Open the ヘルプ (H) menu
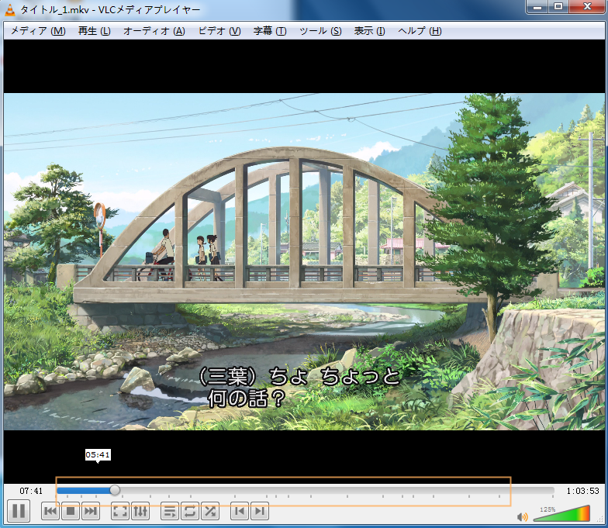608x528 pixels. (x=420, y=31)
